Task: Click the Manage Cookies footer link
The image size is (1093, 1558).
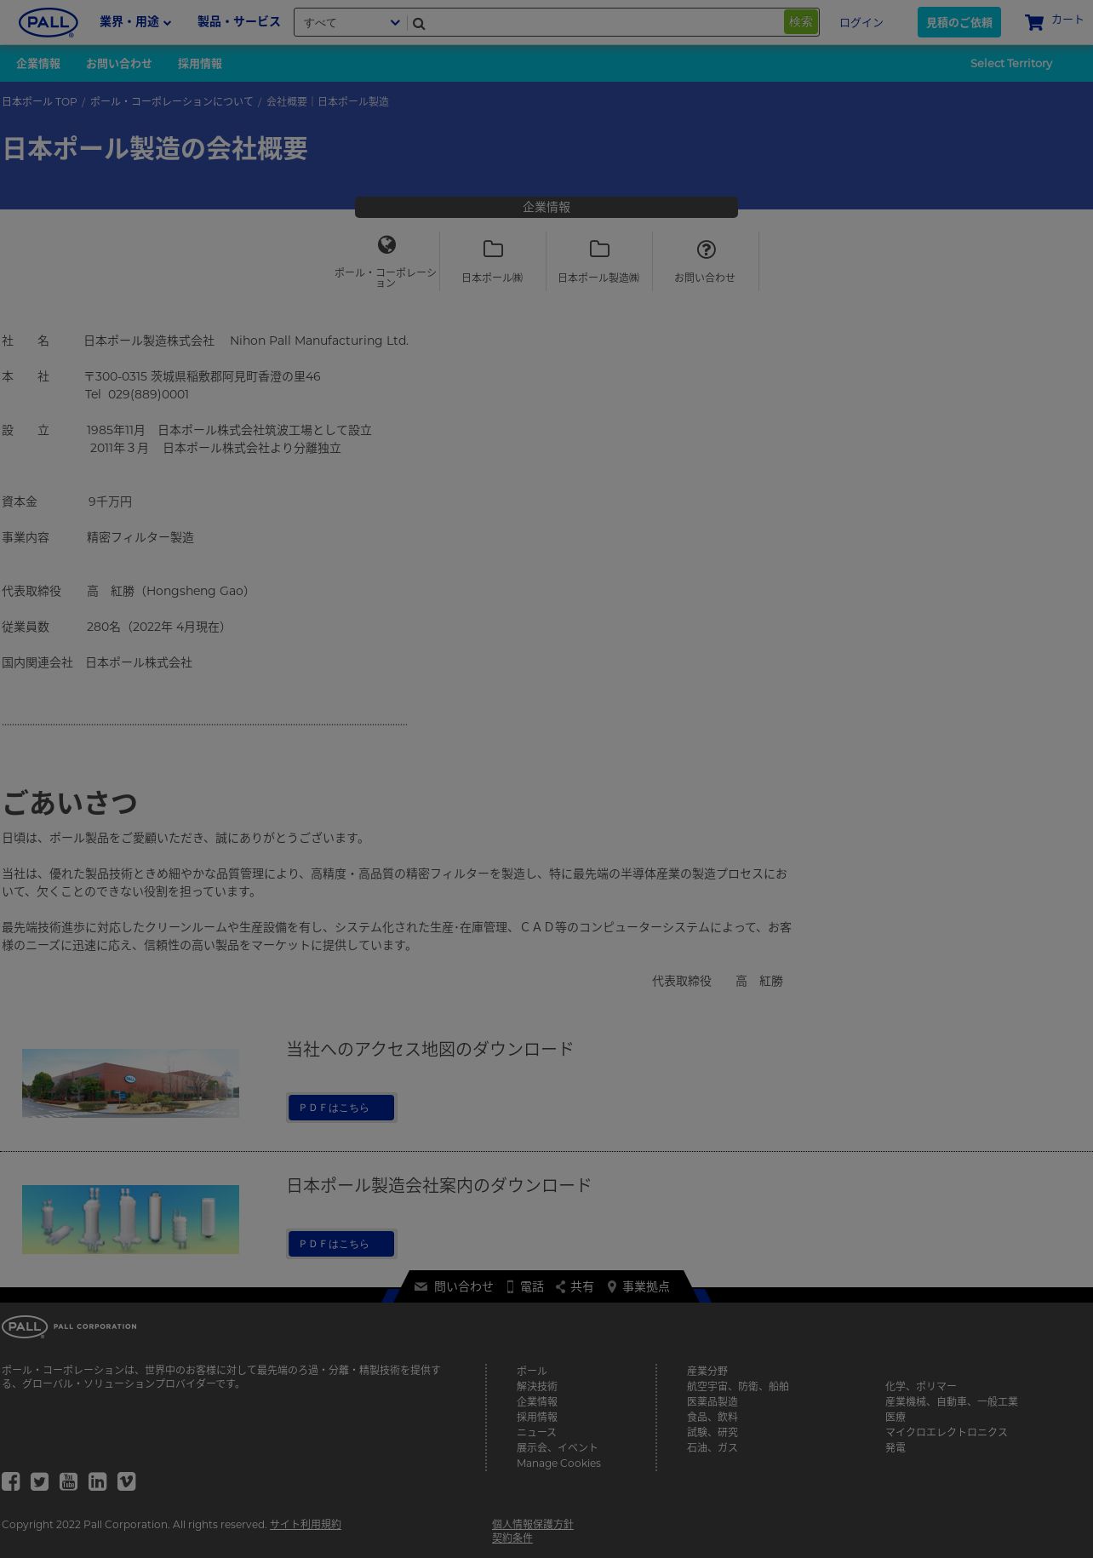Action: point(558,1463)
